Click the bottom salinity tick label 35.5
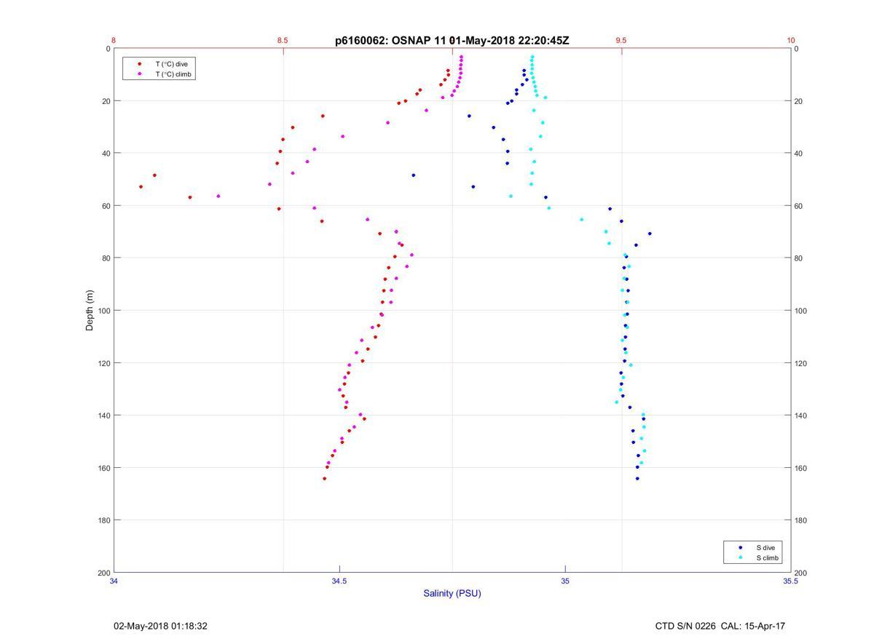Screen dimensions: 874x644 [x=790, y=581]
